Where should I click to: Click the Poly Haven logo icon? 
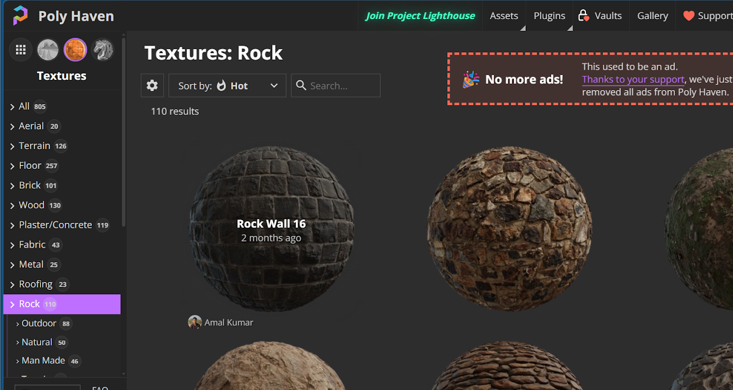(20, 16)
